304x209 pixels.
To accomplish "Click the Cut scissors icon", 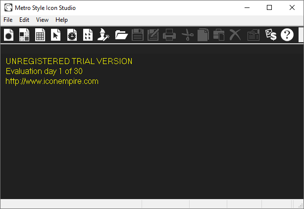I will [188, 35].
